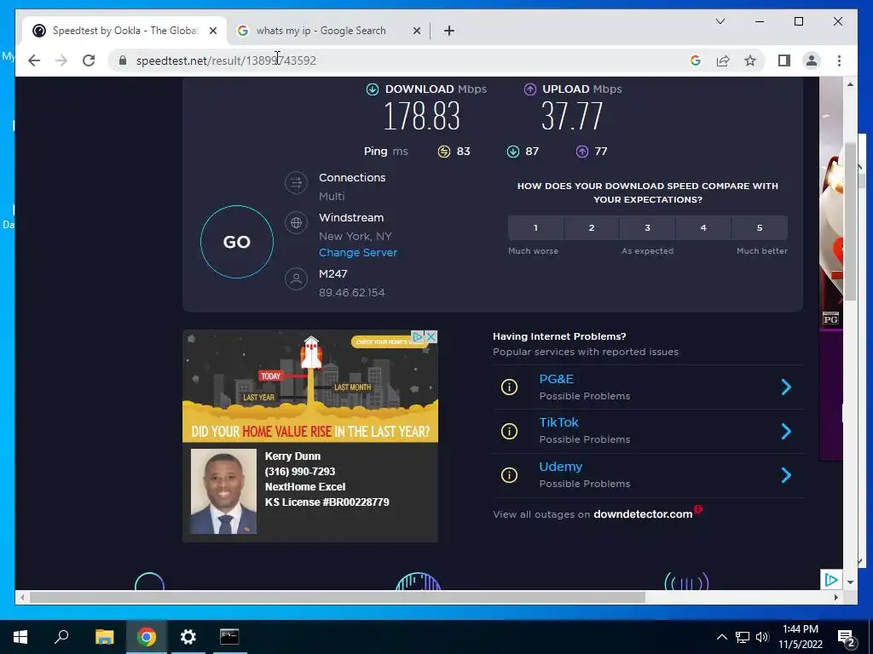Open the taskbar clock showing 1:44 PM
Screen dimensions: 873x654
coord(800,637)
